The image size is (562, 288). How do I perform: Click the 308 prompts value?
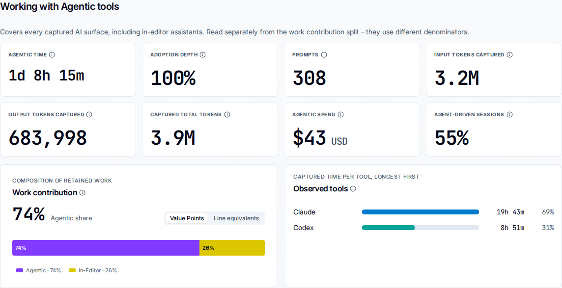pyautogui.click(x=309, y=78)
